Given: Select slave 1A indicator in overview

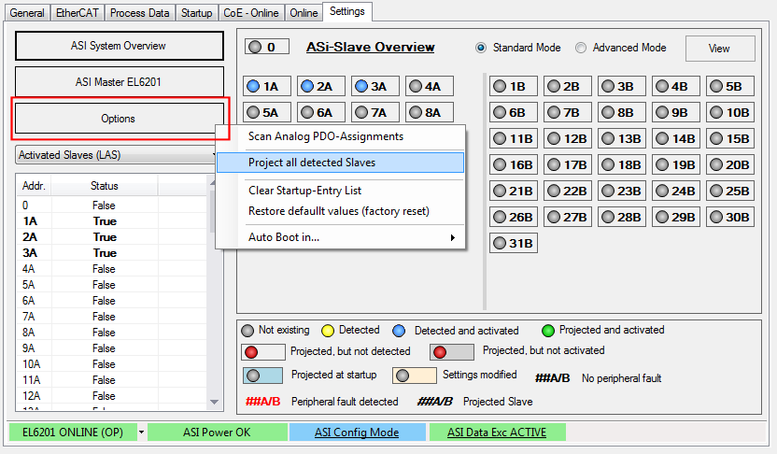Looking at the screenshot, I should point(266,86).
